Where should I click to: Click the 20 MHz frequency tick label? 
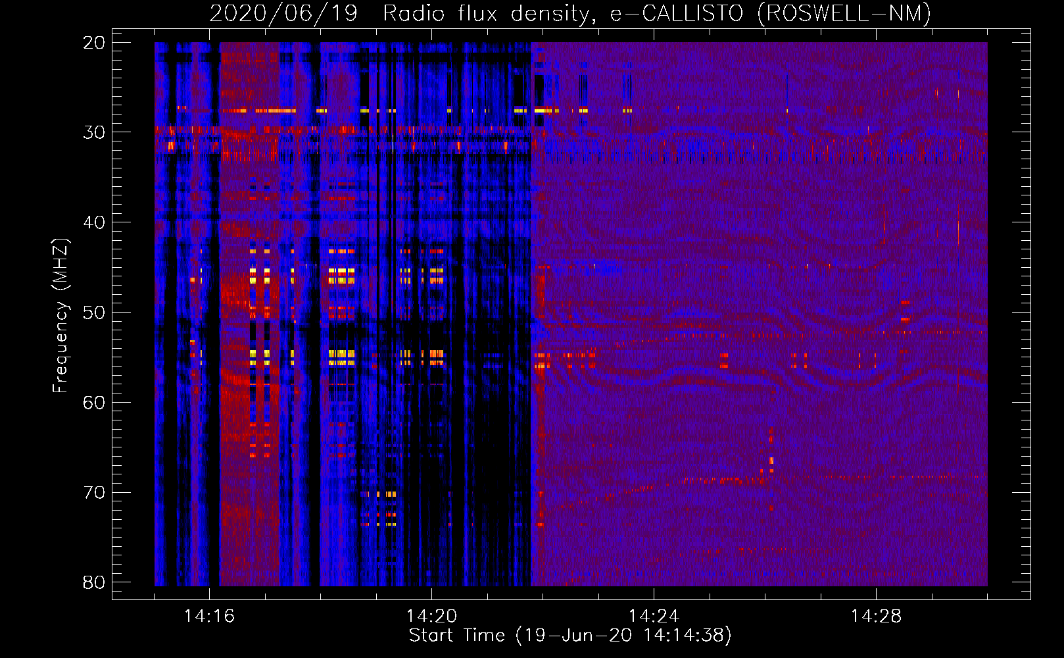tap(94, 43)
